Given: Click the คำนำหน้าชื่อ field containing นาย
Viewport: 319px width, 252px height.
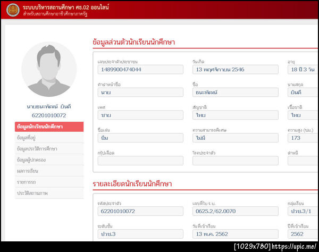Looking at the screenshot, I should 140,93.
